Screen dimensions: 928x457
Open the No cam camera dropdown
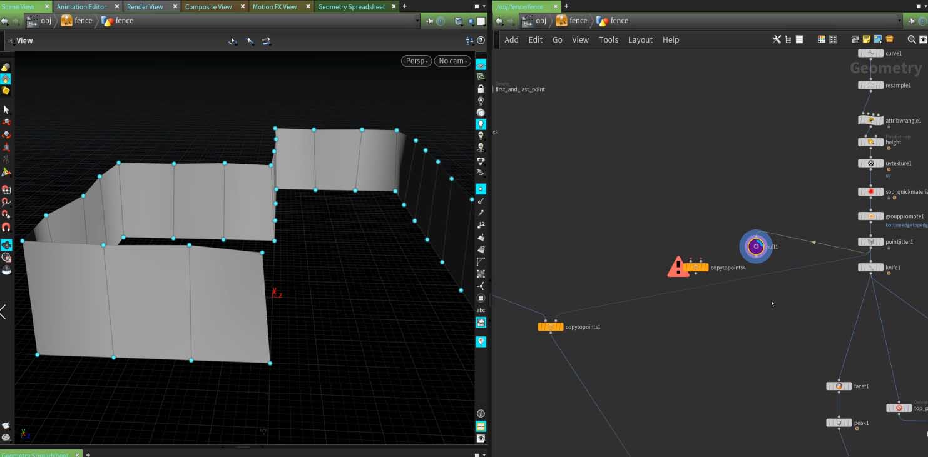coord(452,61)
